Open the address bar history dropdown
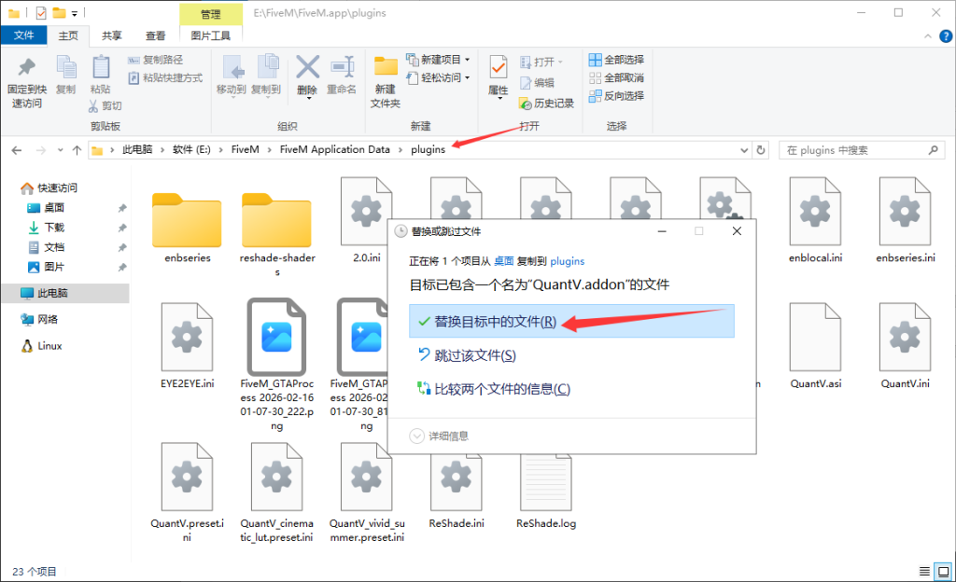Image resolution: width=956 pixels, height=582 pixels. (746, 150)
